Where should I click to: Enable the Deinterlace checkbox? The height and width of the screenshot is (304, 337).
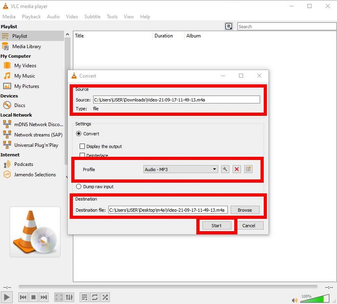[82, 155]
